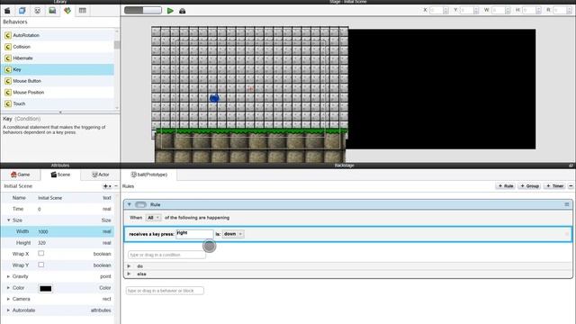Toggle the stage mode switch in toolbar
This screenshot has width=576, height=324.
pos(143,10)
